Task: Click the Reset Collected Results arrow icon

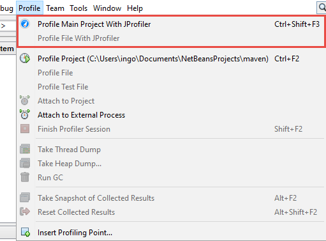Action: point(25,212)
